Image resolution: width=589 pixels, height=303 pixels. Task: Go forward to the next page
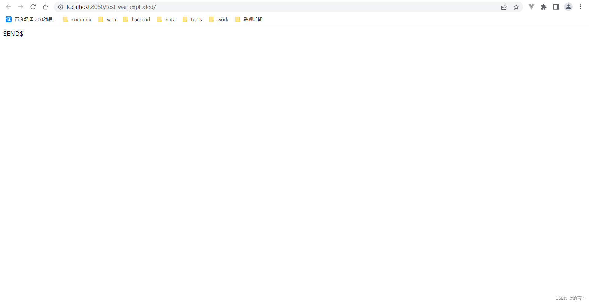tap(21, 7)
